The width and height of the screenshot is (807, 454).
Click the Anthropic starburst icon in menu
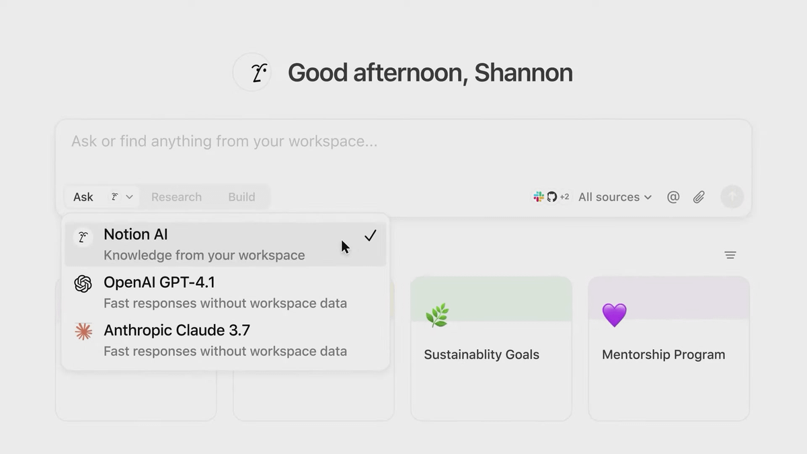tap(83, 332)
